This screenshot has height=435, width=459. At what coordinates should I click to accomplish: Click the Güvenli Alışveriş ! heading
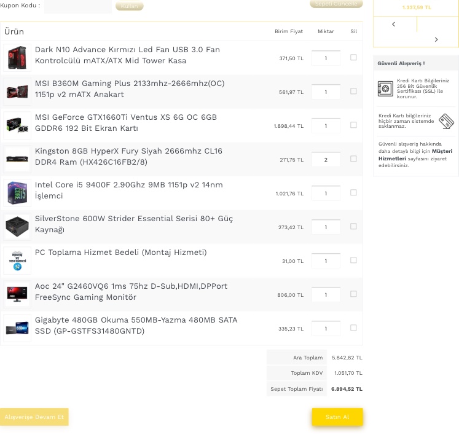(x=401, y=63)
